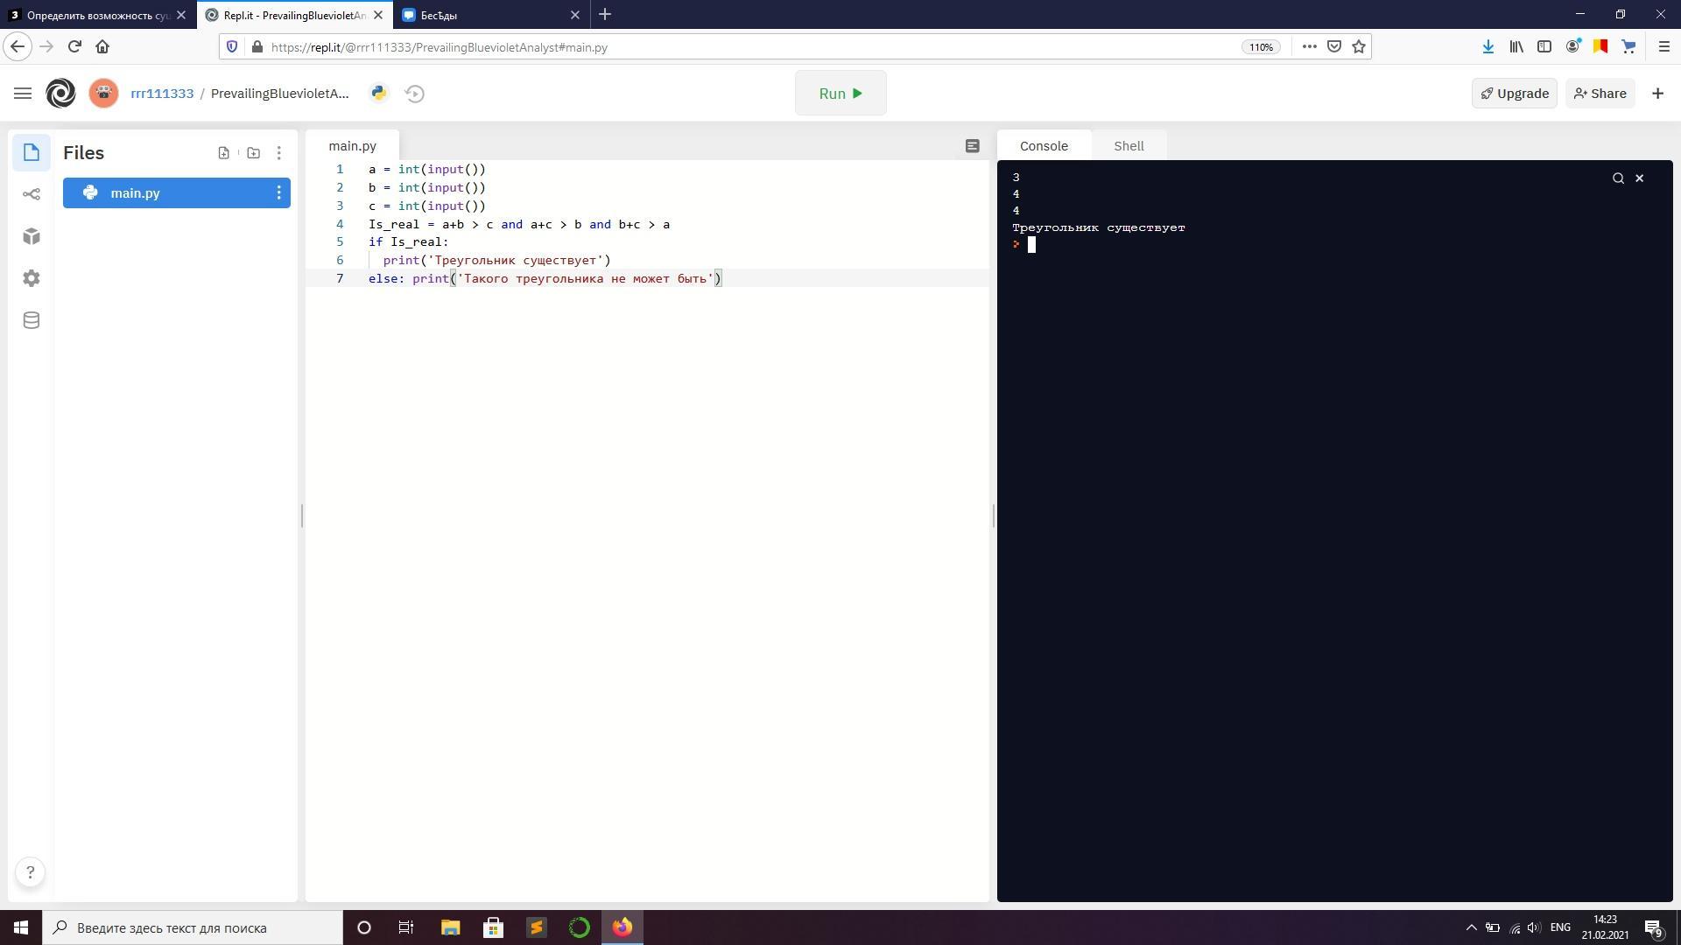The image size is (1681, 945).
Task: Open Sublime Text from the taskbar
Action: [x=537, y=927]
